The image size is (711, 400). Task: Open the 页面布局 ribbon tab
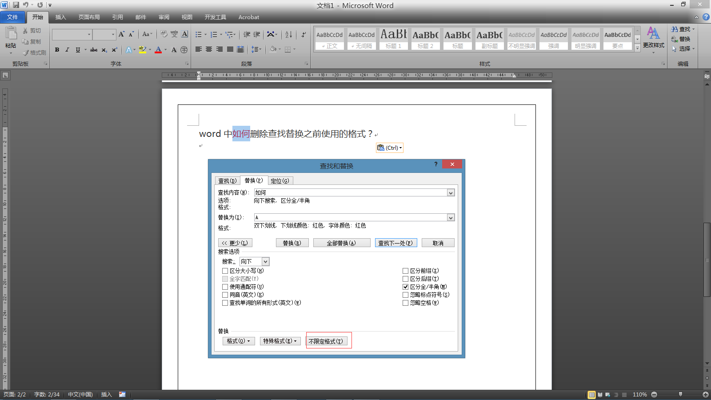click(x=89, y=17)
